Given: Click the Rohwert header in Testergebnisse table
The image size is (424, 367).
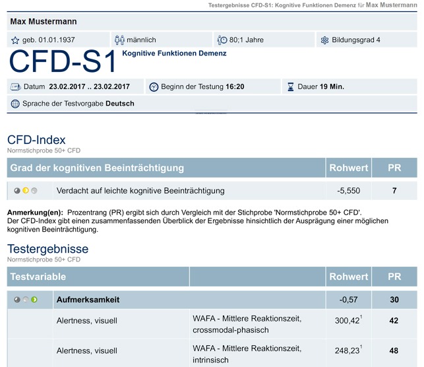Looking at the screenshot, I should click(349, 277).
